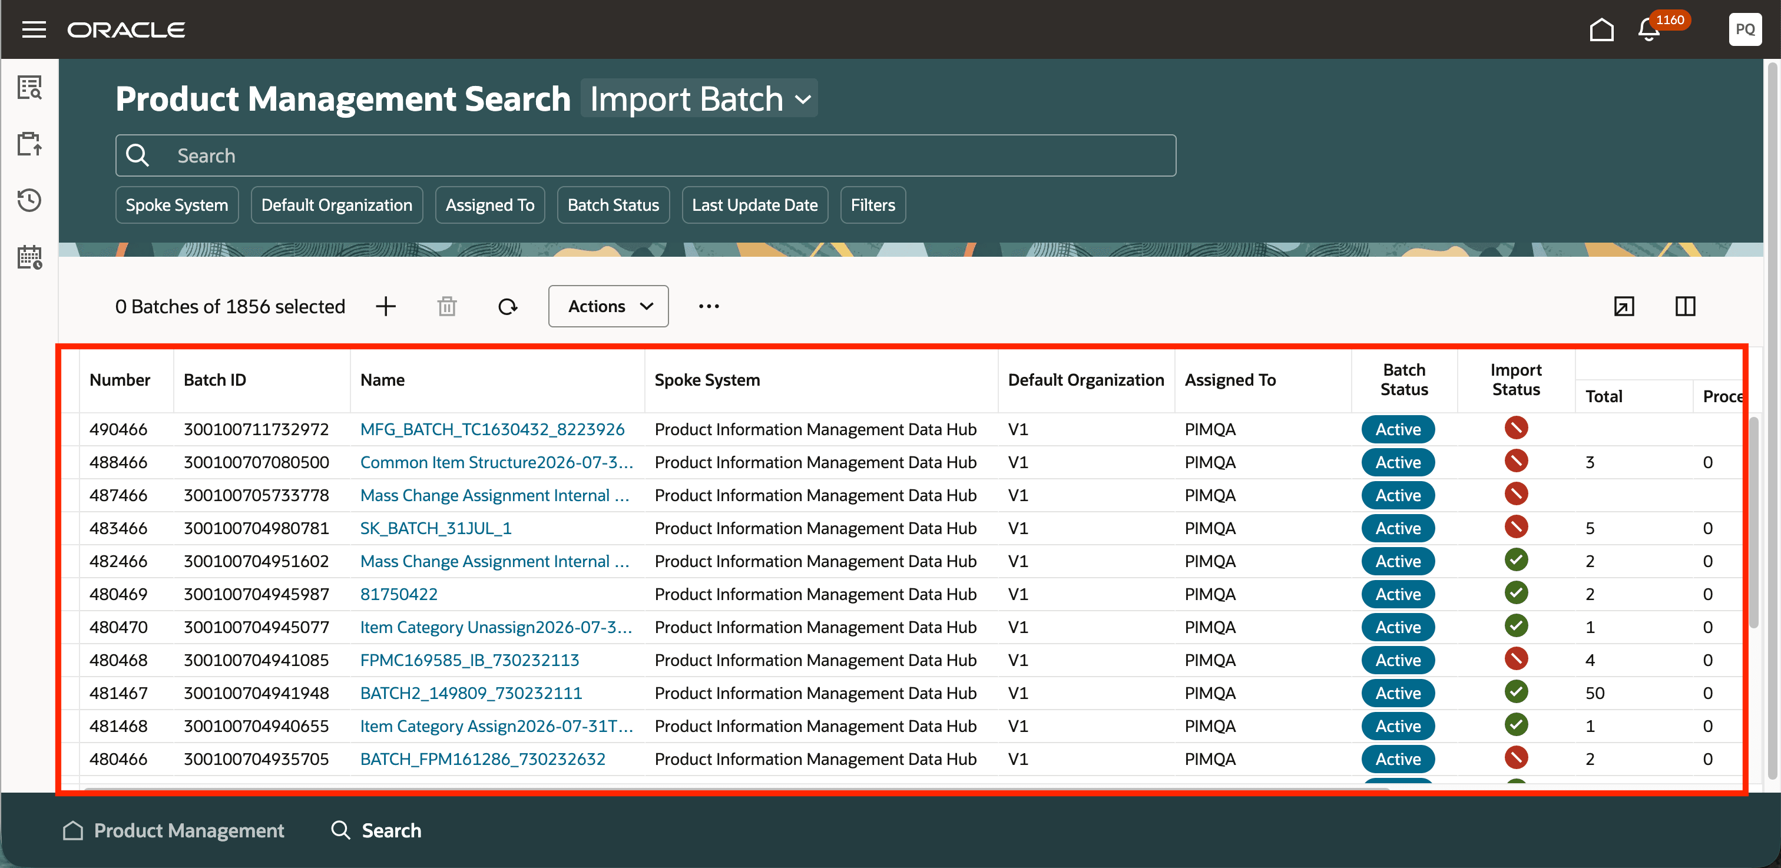Screen dimensions: 1781x868
Task: Click the Product Management home icon in footer
Action: click(x=72, y=830)
